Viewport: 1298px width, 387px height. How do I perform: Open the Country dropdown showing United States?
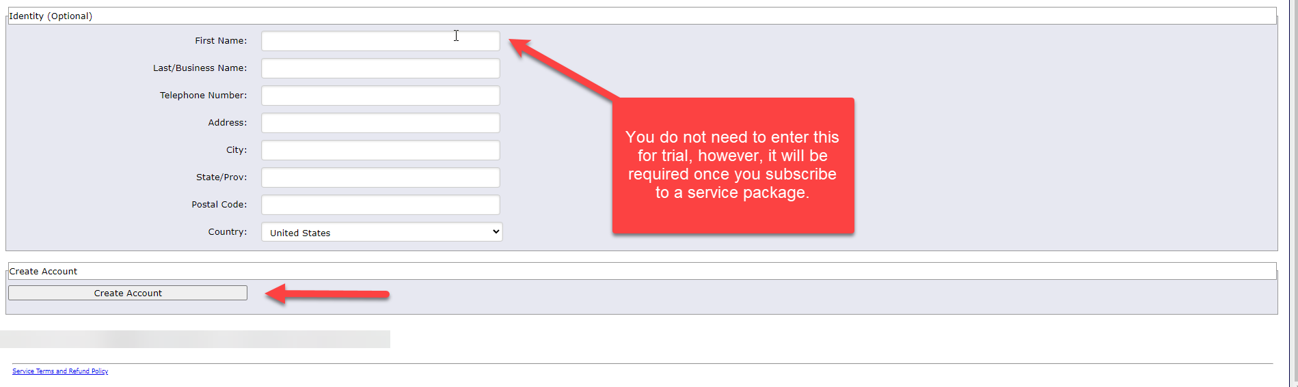381,232
